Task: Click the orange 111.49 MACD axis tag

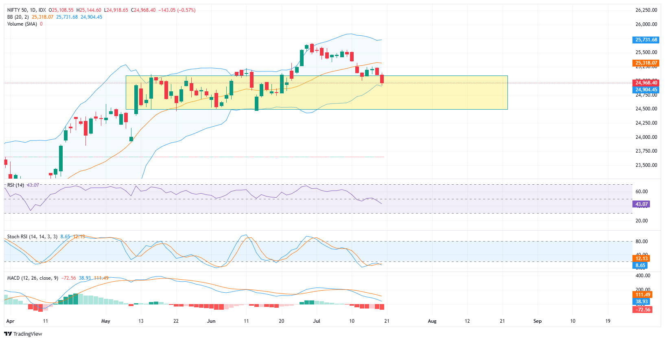Action: pyautogui.click(x=643, y=295)
